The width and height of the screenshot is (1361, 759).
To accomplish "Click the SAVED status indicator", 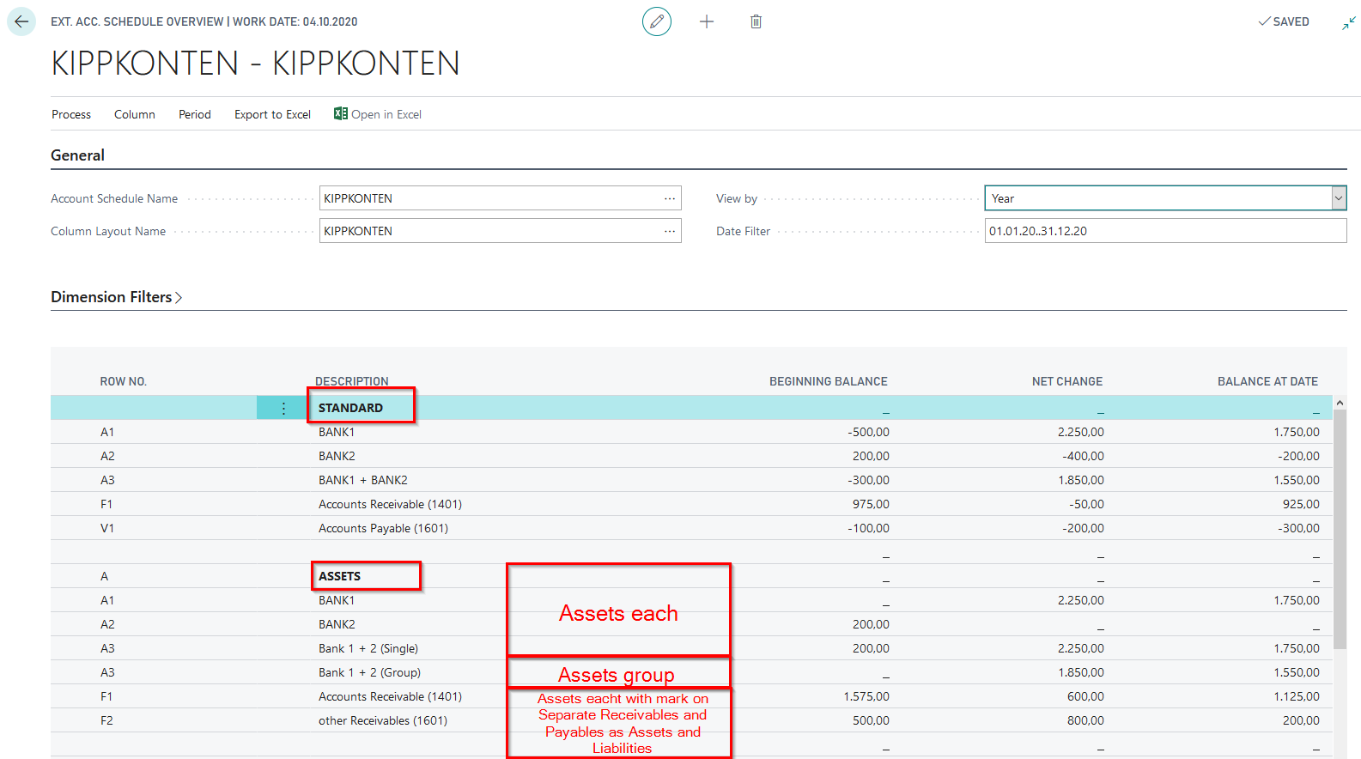I will point(1284,21).
